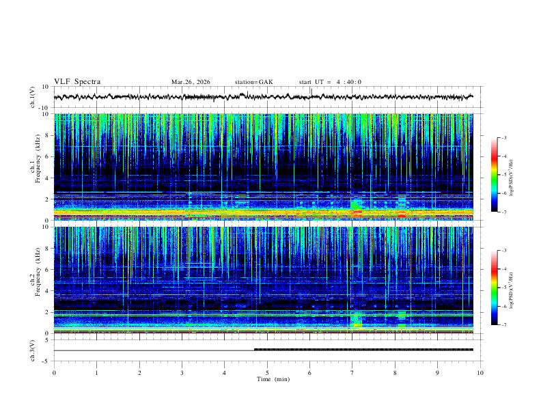541x418 pixels.
Task: Click the time axis tick label "5"
Action: point(267,373)
